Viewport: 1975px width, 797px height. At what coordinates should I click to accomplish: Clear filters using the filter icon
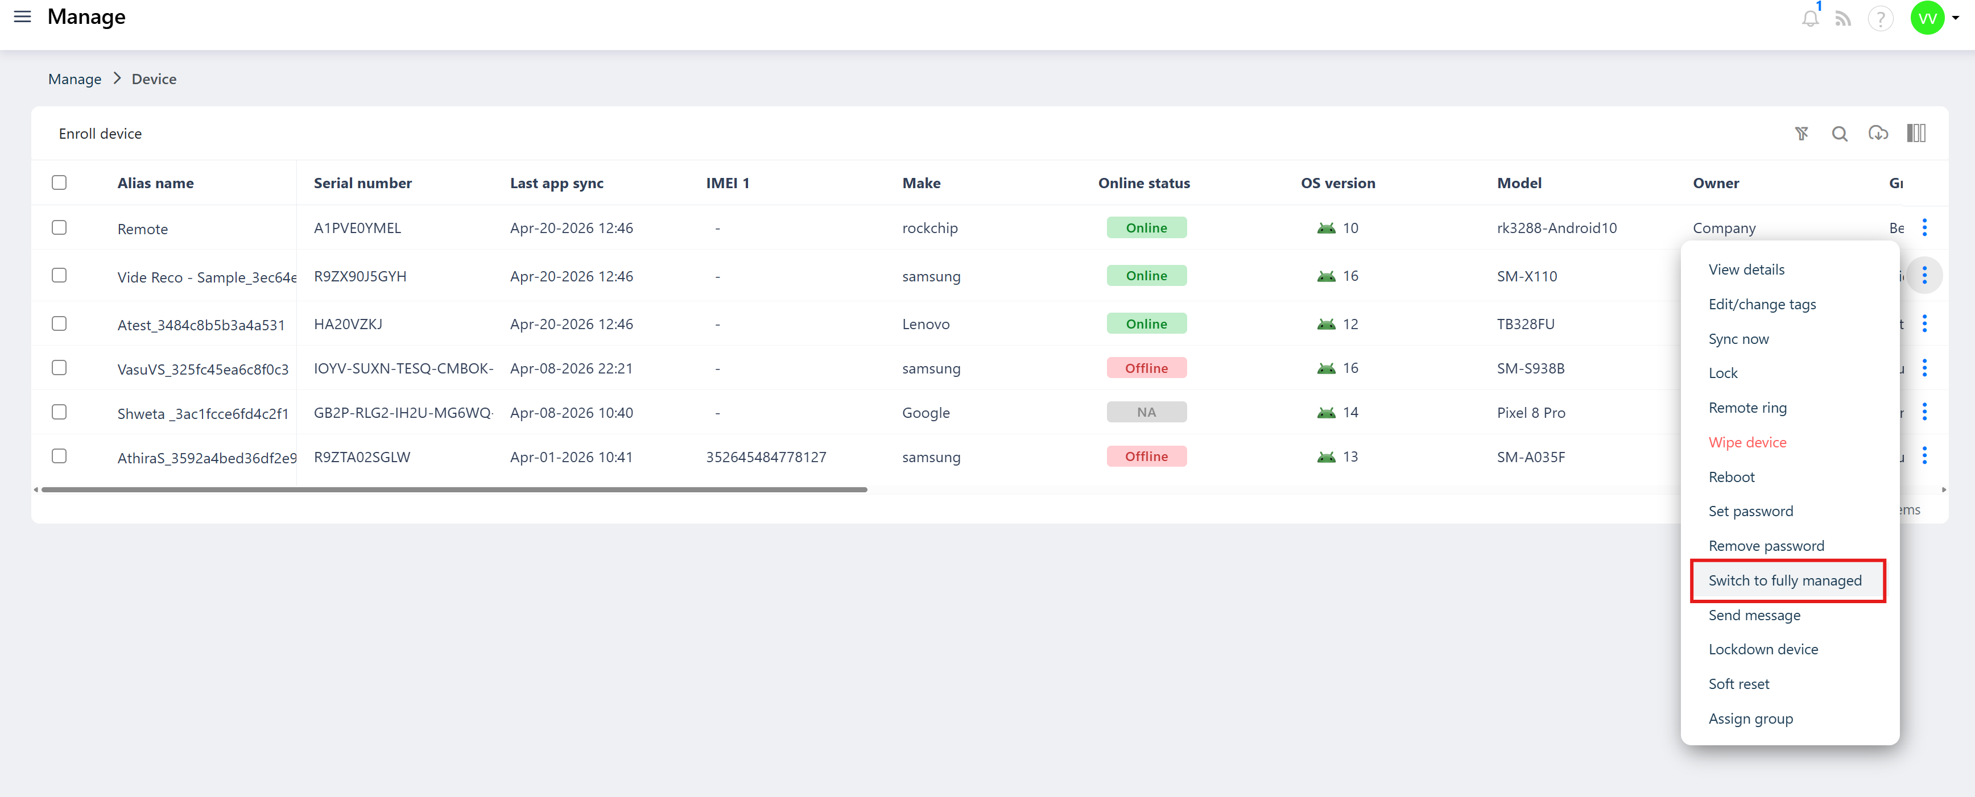(x=1802, y=134)
